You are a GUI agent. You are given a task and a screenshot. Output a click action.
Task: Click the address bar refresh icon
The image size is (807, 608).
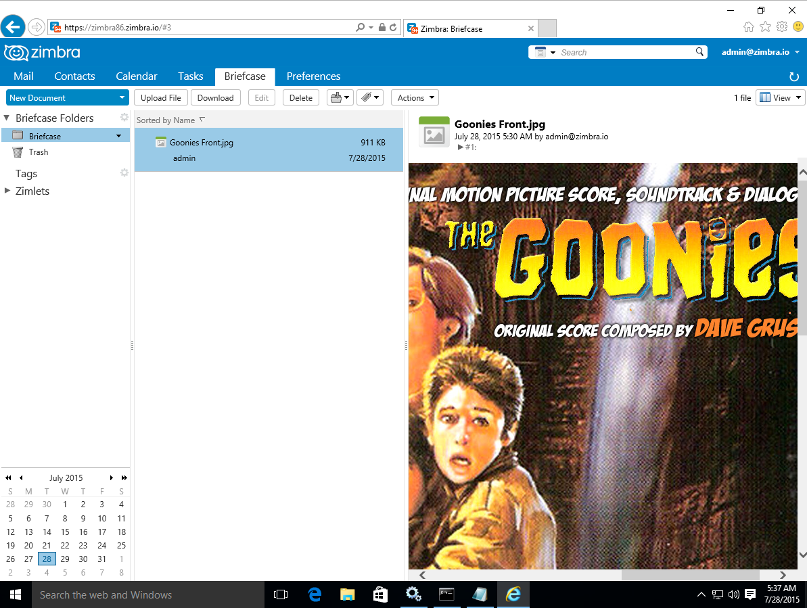(393, 27)
